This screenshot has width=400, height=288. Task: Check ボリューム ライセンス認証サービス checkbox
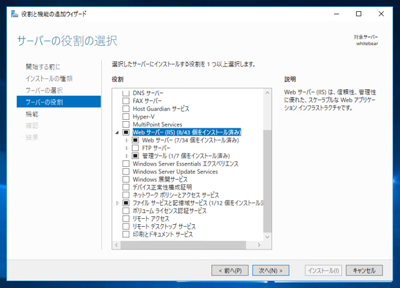click(x=126, y=211)
